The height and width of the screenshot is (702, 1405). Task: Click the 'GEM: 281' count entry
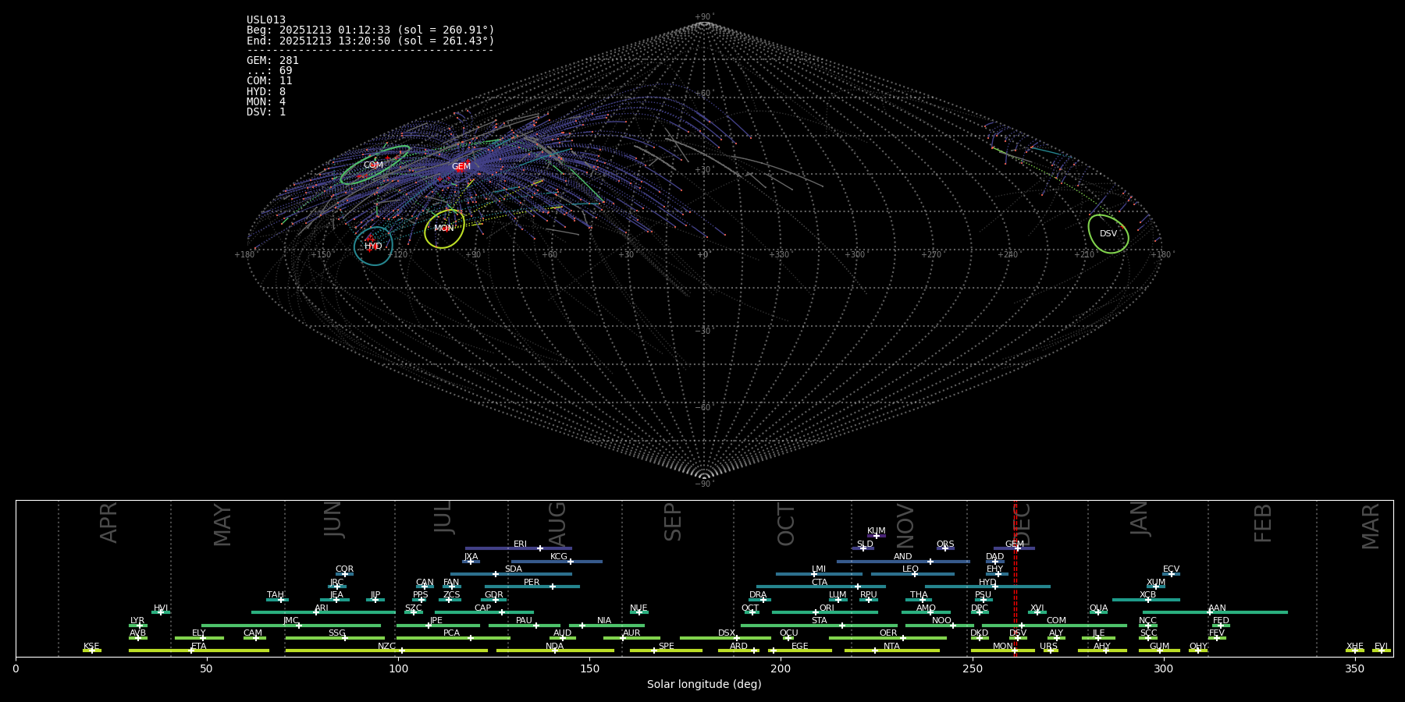coord(272,61)
